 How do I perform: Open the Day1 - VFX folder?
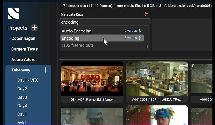click(x=28, y=80)
